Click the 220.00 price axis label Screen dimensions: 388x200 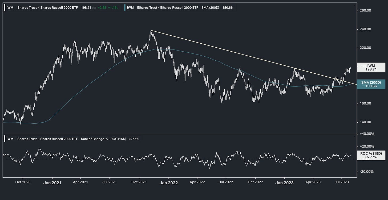(x=365, y=48)
